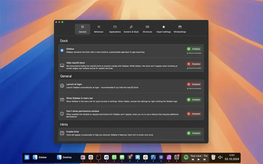Open the Trash in the dock
263x164 pixels.
[213, 157]
